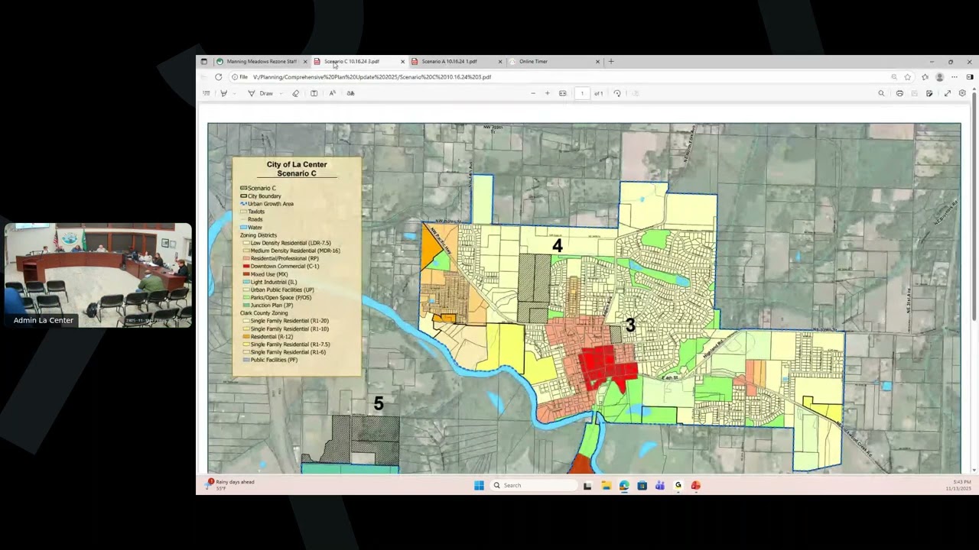Close the Manning Meadows Rezone tab
Screen dimensions: 979x550
[x=305, y=61]
